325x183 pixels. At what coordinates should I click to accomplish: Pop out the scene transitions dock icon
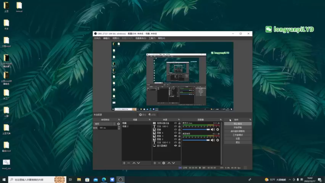point(119,120)
